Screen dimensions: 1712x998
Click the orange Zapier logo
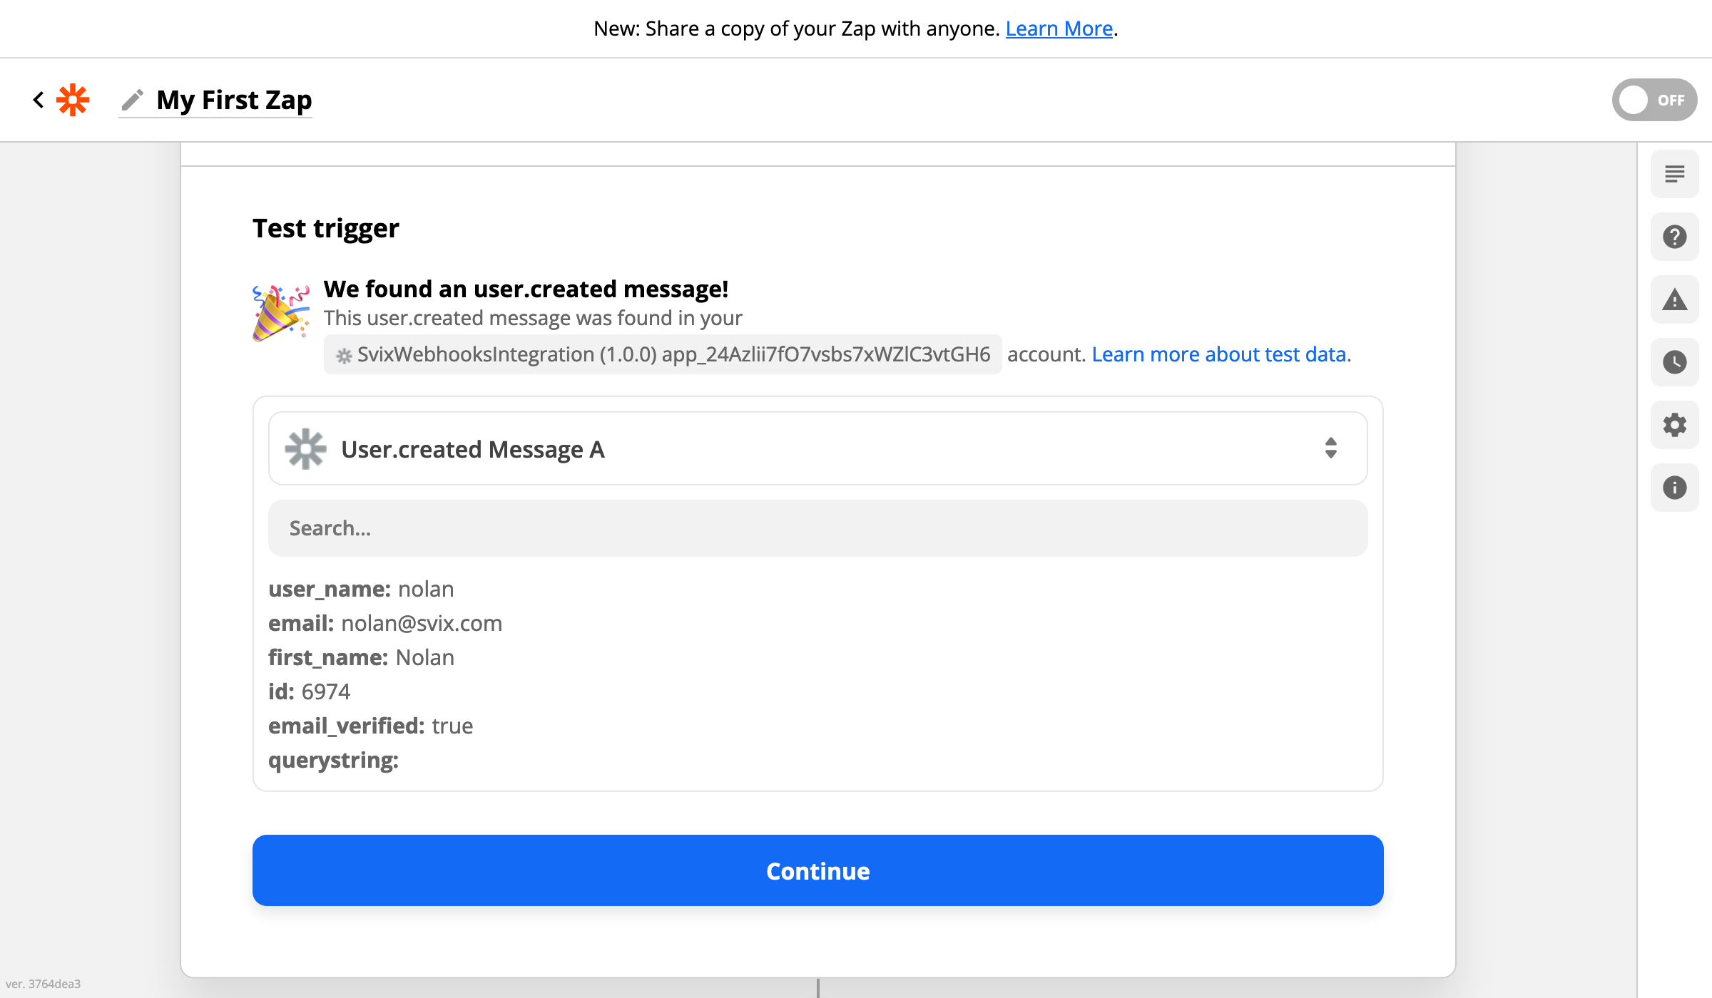(x=73, y=100)
